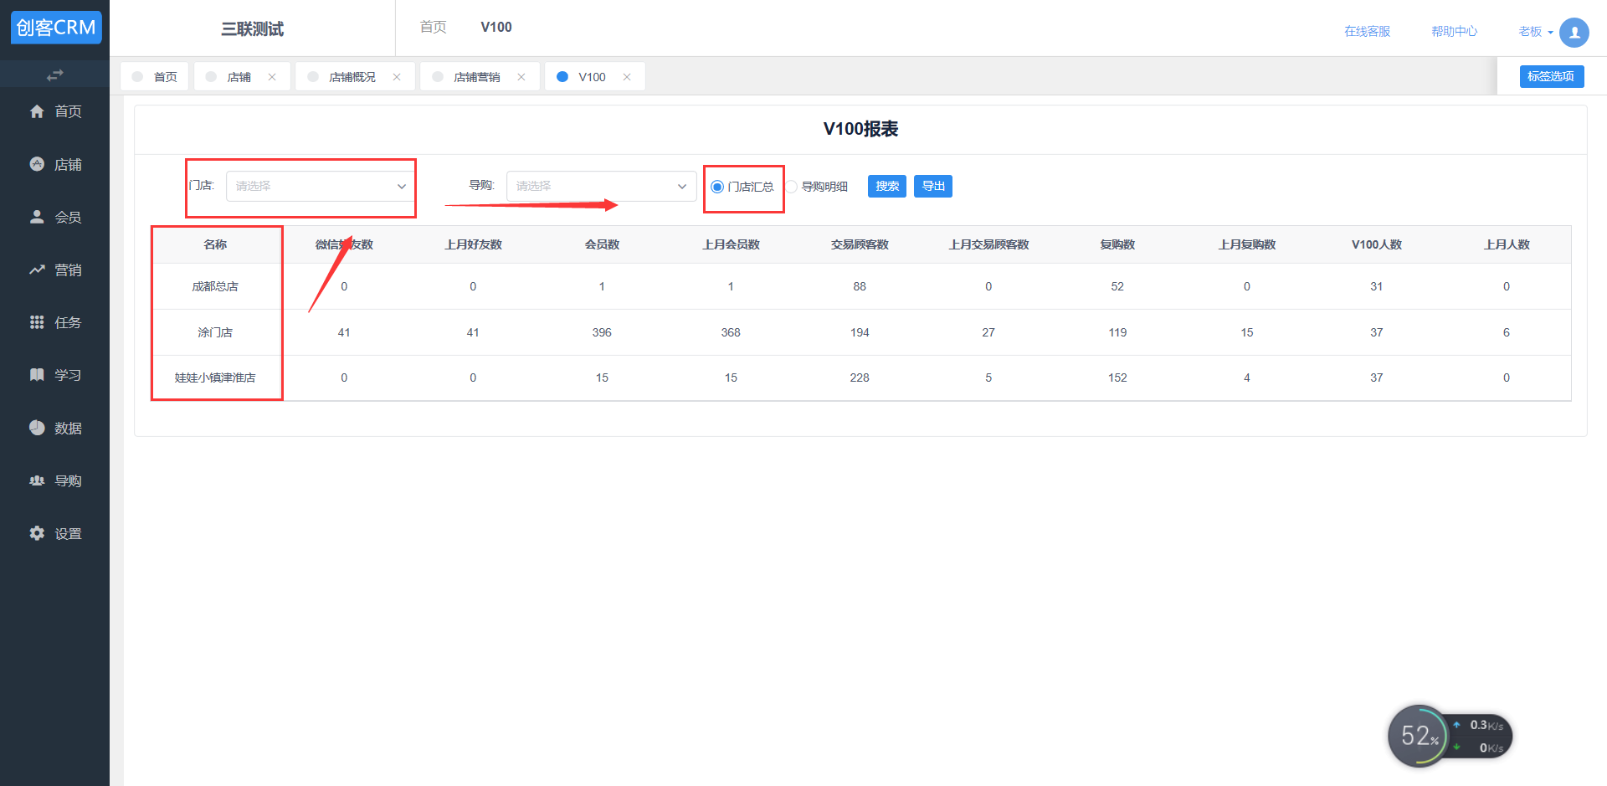Expand the 门店 store dropdown
1607x786 pixels.
point(320,186)
